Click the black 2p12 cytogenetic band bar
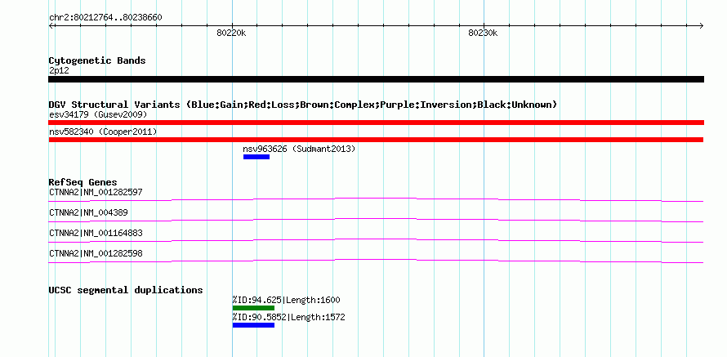 (x=376, y=79)
